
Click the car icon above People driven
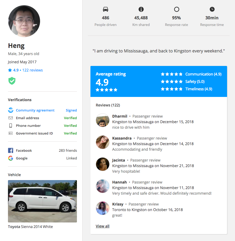tap(105, 9)
